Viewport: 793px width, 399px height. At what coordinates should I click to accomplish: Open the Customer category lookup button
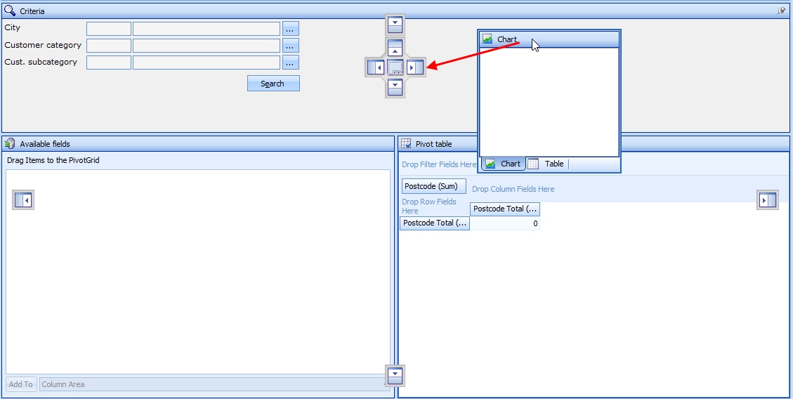[x=291, y=46]
